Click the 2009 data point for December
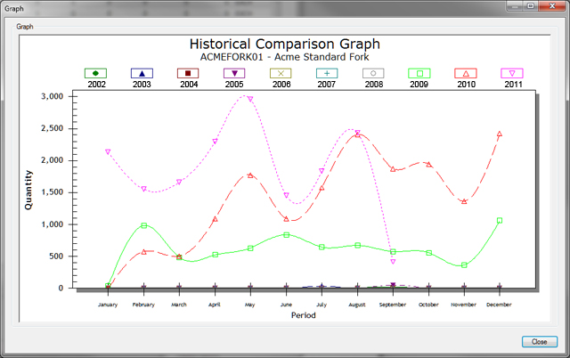The image size is (570, 358). [x=500, y=221]
